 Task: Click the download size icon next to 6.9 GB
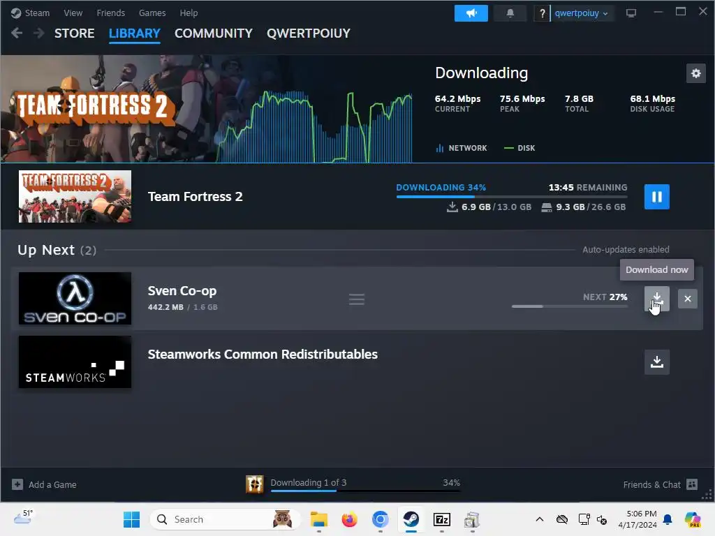coord(452,207)
